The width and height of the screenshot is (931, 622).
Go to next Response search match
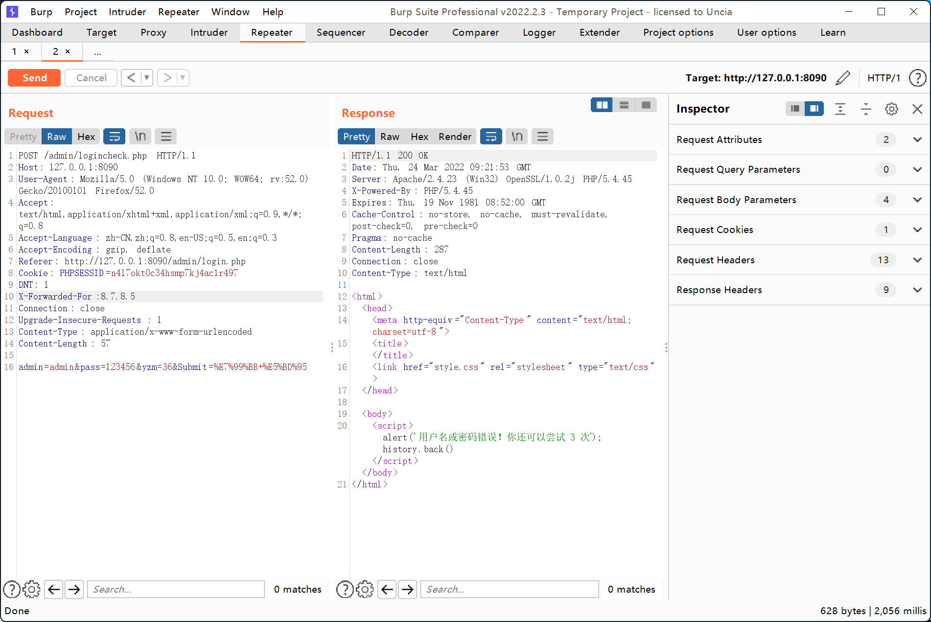point(408,589)
